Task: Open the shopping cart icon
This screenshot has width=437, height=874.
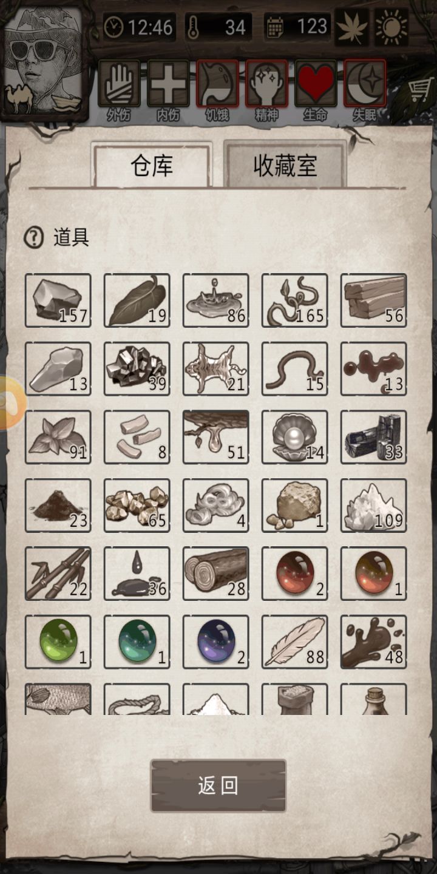Action: point(419,91)
